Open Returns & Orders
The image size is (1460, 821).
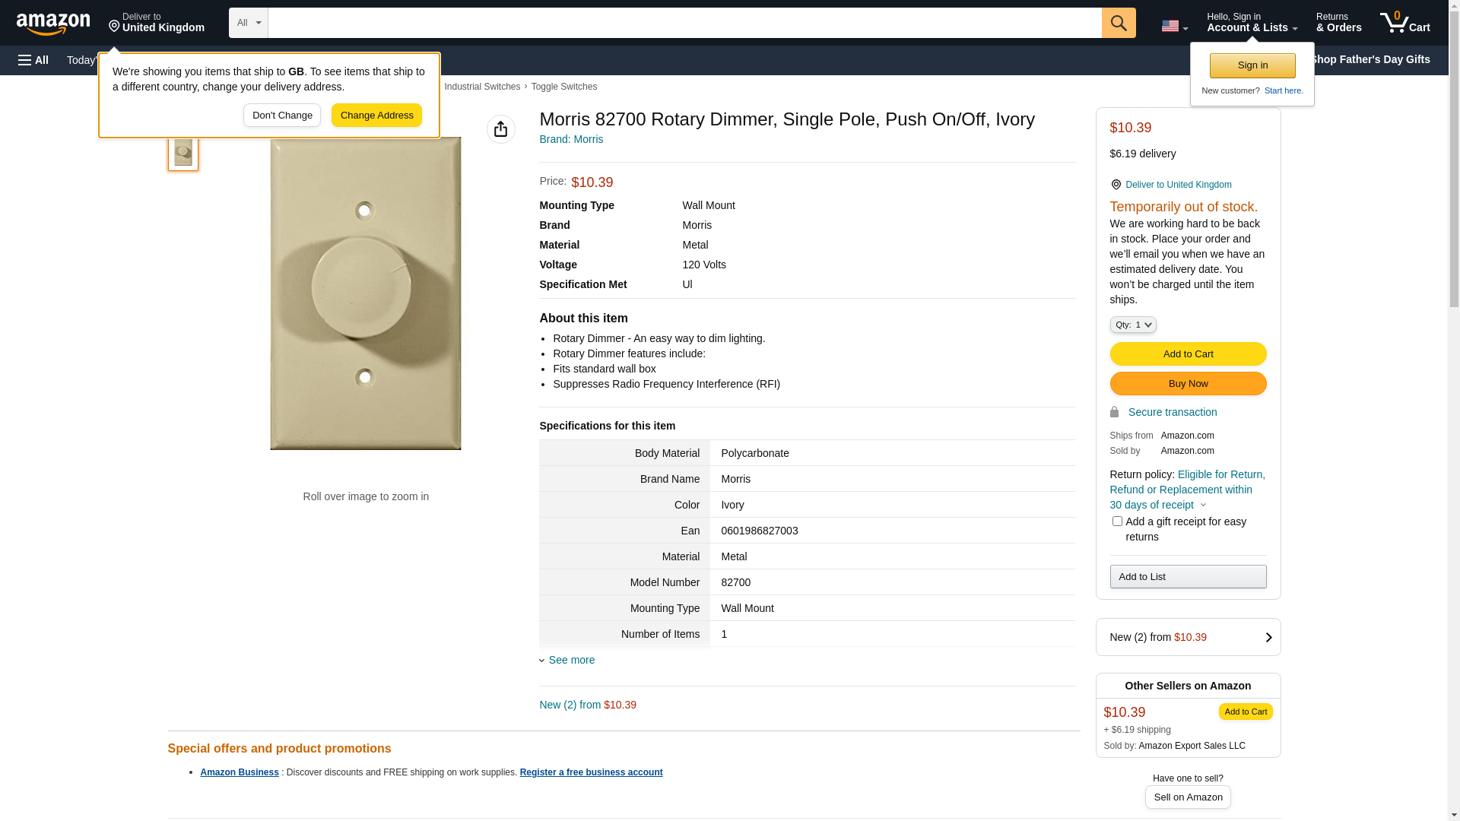pyautogui.click(x=1338, y=23)
